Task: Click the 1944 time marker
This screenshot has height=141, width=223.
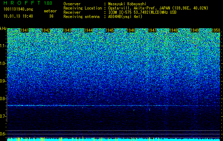Action: [89, 30]
